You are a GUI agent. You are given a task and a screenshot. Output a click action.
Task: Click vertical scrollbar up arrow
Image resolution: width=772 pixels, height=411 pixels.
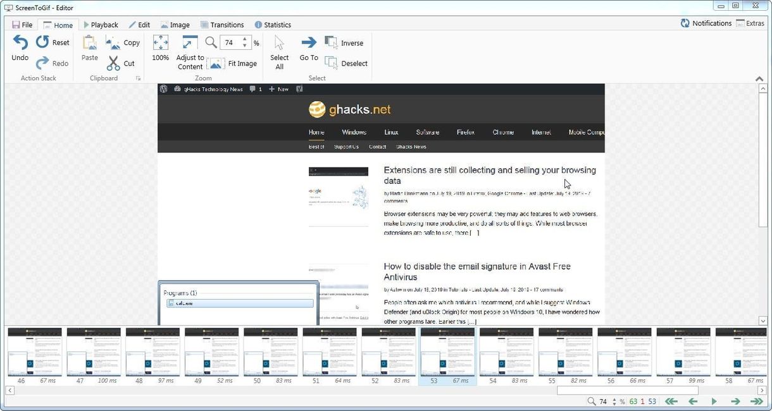(763, 89)
